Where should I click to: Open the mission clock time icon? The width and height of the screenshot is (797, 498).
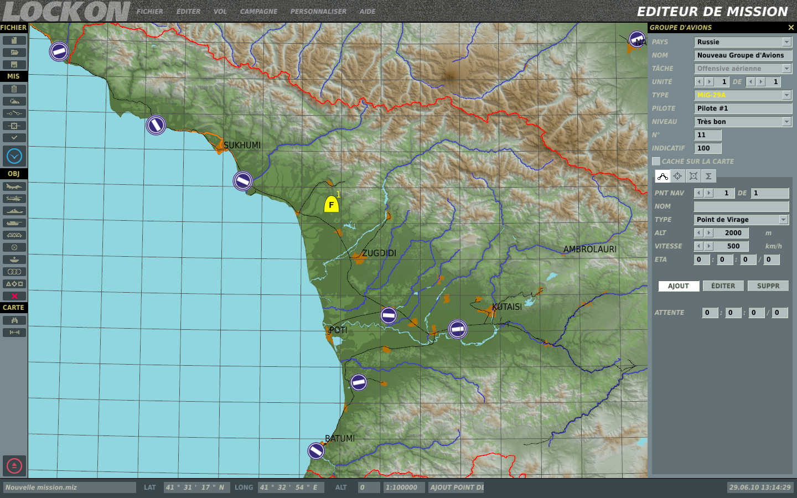point(14,156)
